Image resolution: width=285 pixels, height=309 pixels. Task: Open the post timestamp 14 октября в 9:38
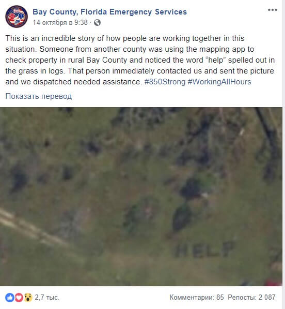60,23
